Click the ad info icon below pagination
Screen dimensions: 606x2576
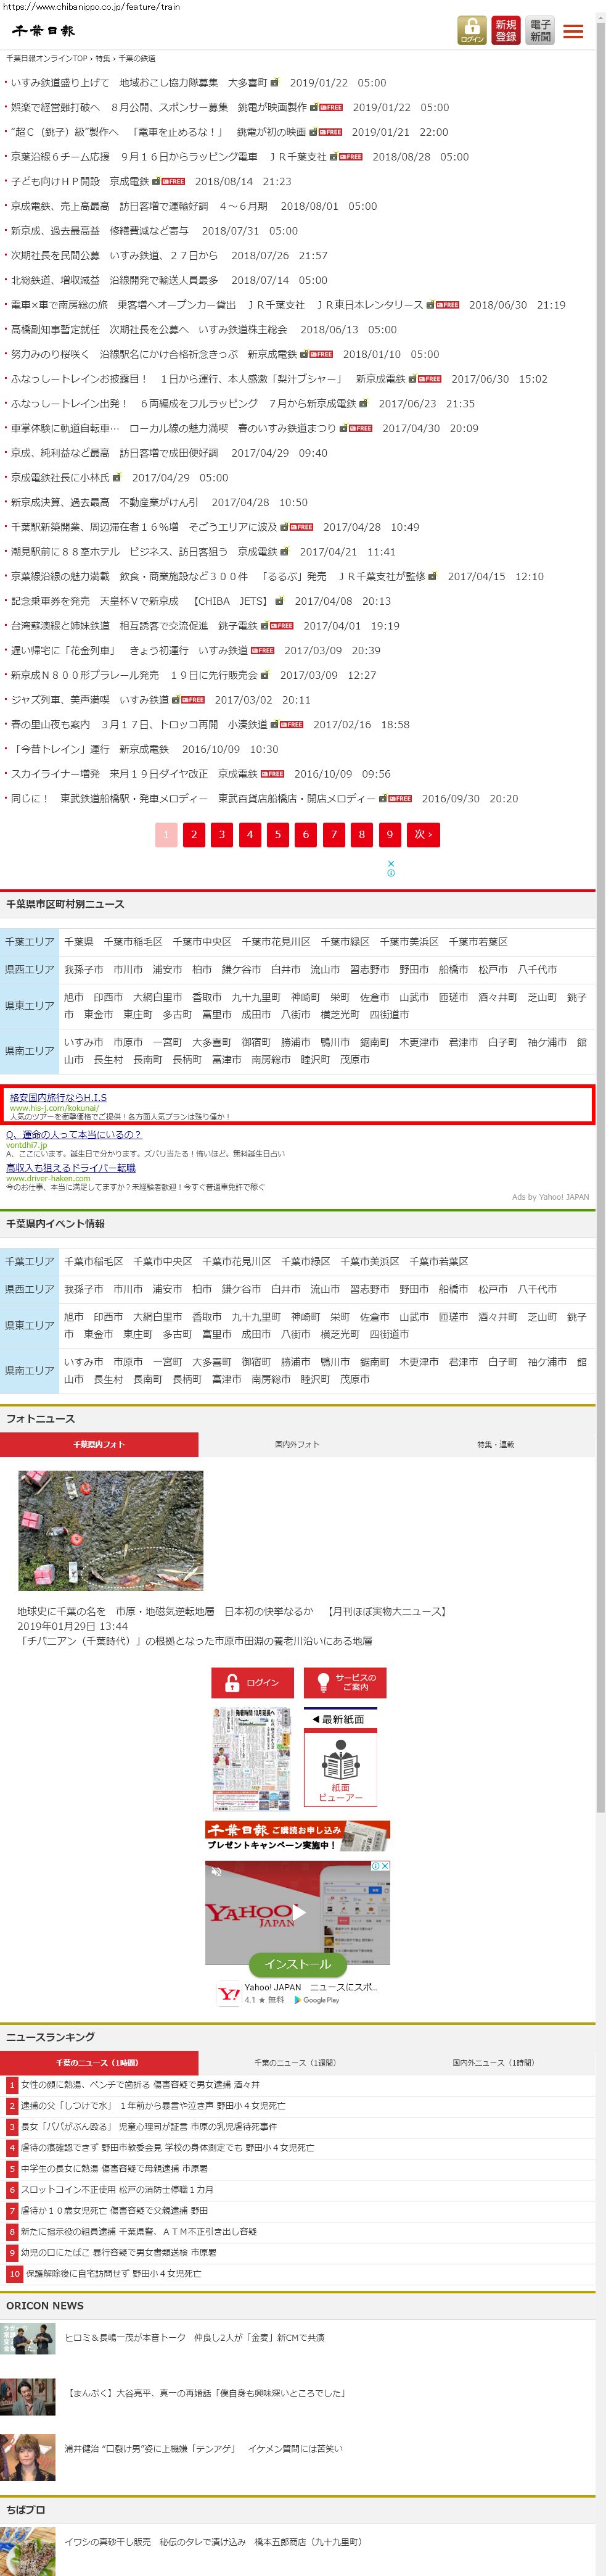pyautogui.click(x=391, y=873)
